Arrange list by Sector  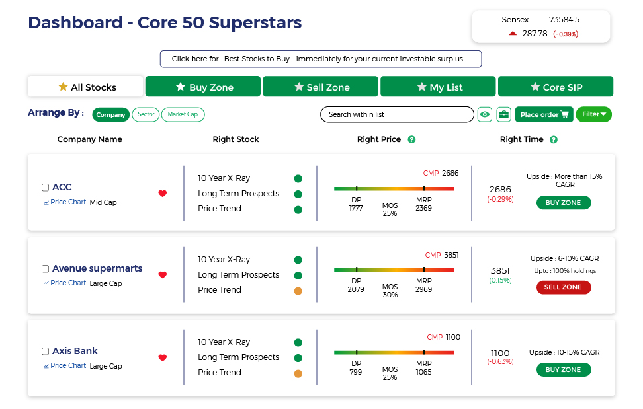coord(146,114)
